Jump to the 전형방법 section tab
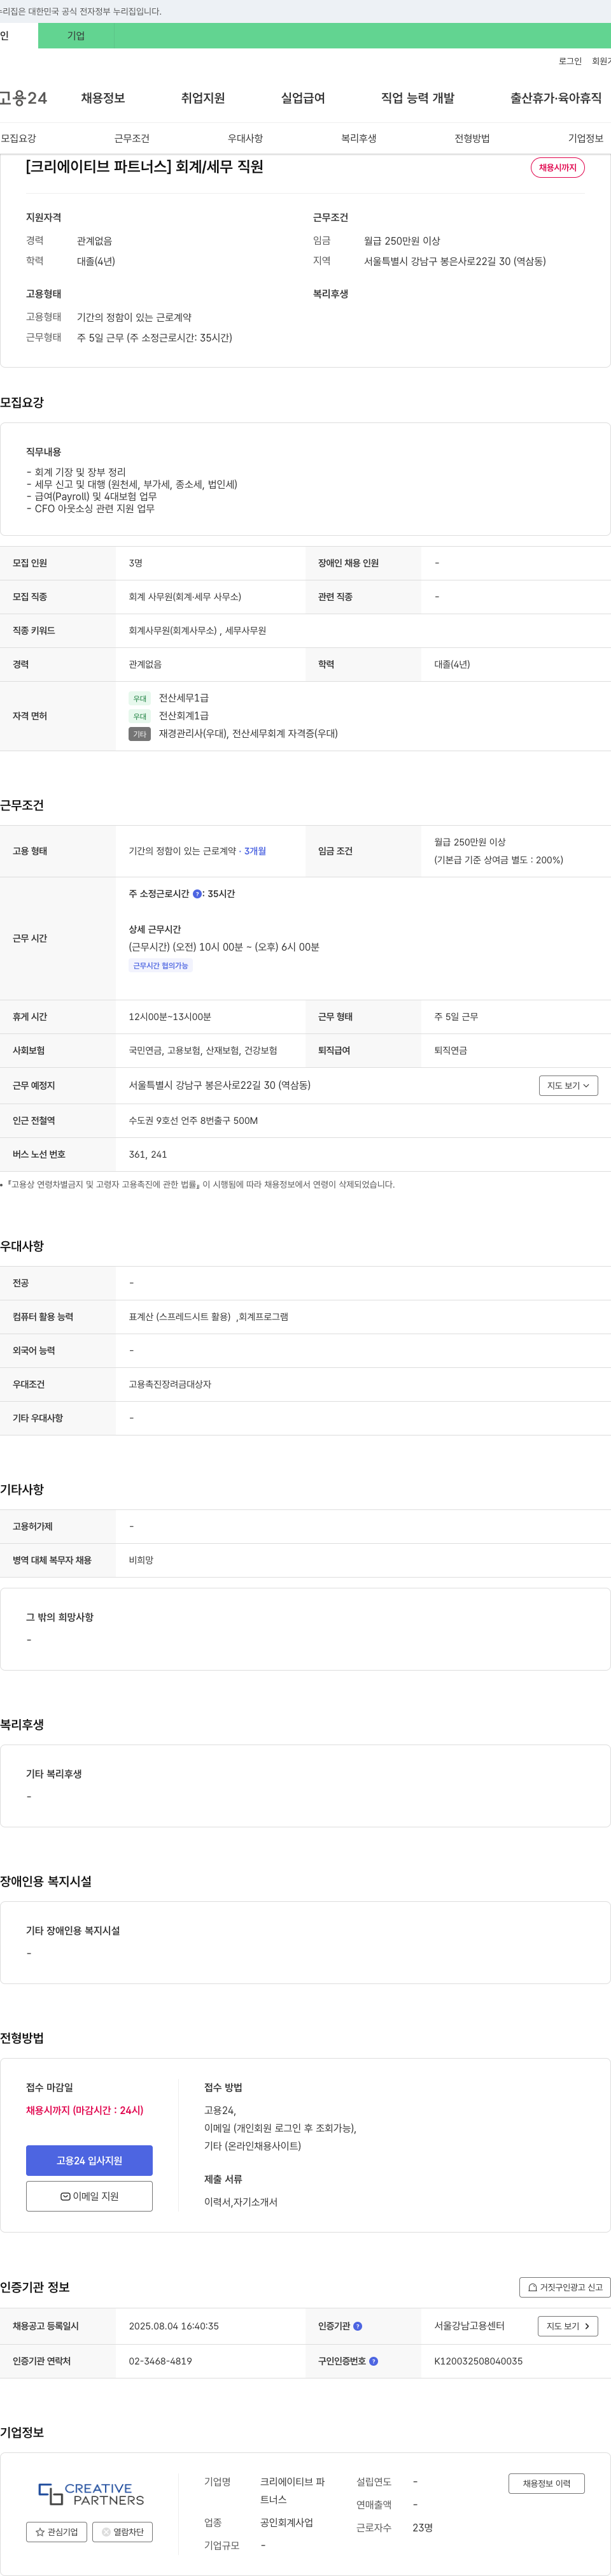The height and width of the screenshot is (2576, 611). pos(472,138)
